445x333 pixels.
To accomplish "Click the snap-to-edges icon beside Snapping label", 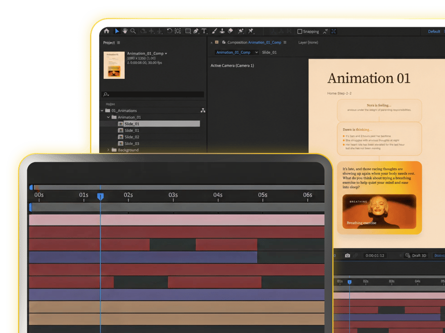I will (325, 31).
